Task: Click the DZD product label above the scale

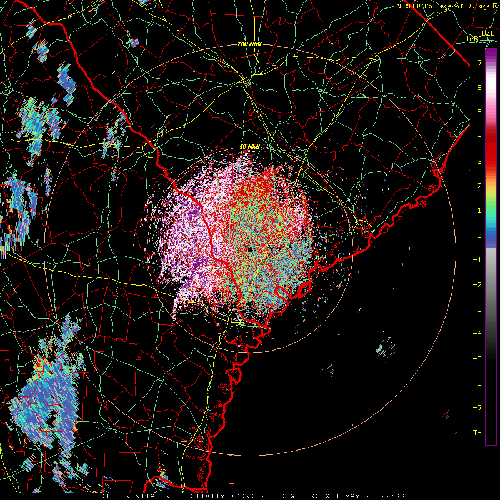Action: pos(488,33)
